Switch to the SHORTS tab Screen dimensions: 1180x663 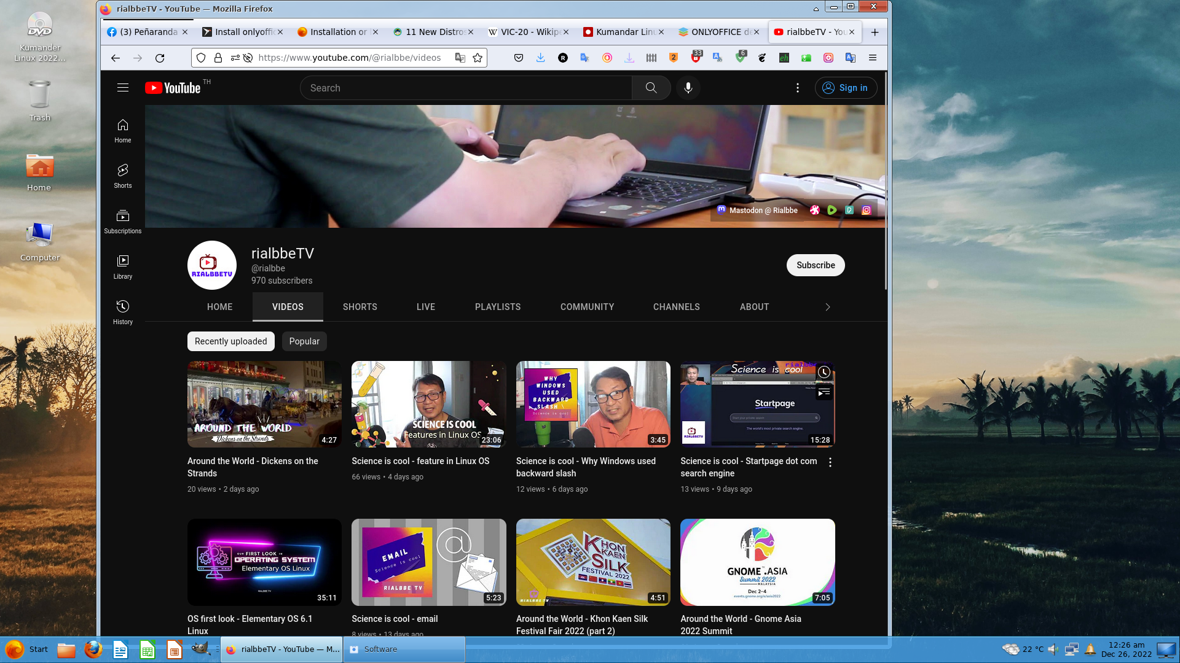[360, 307]
